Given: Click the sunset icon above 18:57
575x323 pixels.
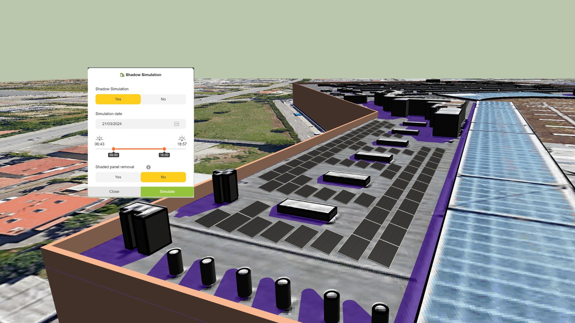Looking at the screenshot, I should coord(182,138).
